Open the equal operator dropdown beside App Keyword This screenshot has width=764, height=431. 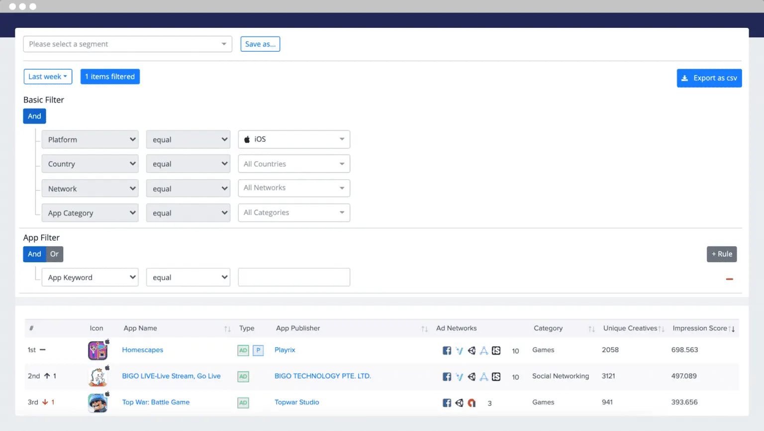(x=188, y=277)
